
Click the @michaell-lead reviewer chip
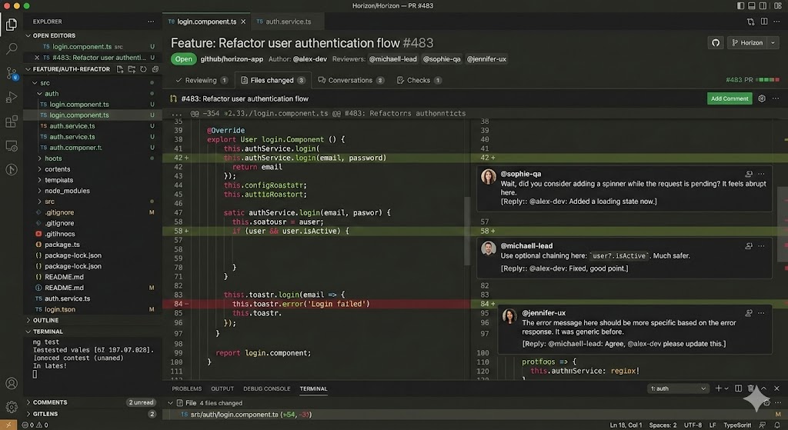[393, 59]
